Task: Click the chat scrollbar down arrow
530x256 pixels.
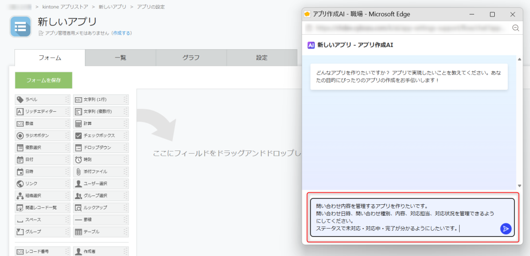Action: click(x=520, y=186)
